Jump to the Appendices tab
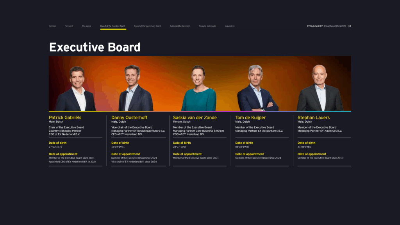This screenshot has height=225, width=400. 230,26
